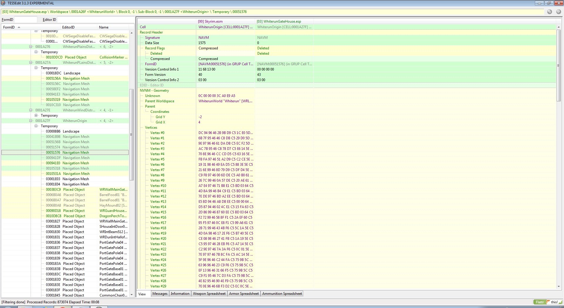Viewport: 564px width, 308px height.
Task: Click the [00] Skyrim.esm column header
Action: click(225, 21)
